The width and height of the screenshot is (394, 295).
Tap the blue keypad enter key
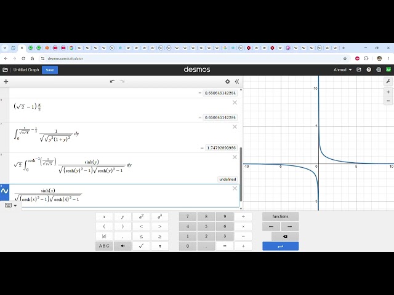coord(281,246)
